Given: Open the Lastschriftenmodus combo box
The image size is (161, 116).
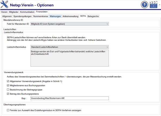Looking at the screenshot, I should (x=70, y=47).
